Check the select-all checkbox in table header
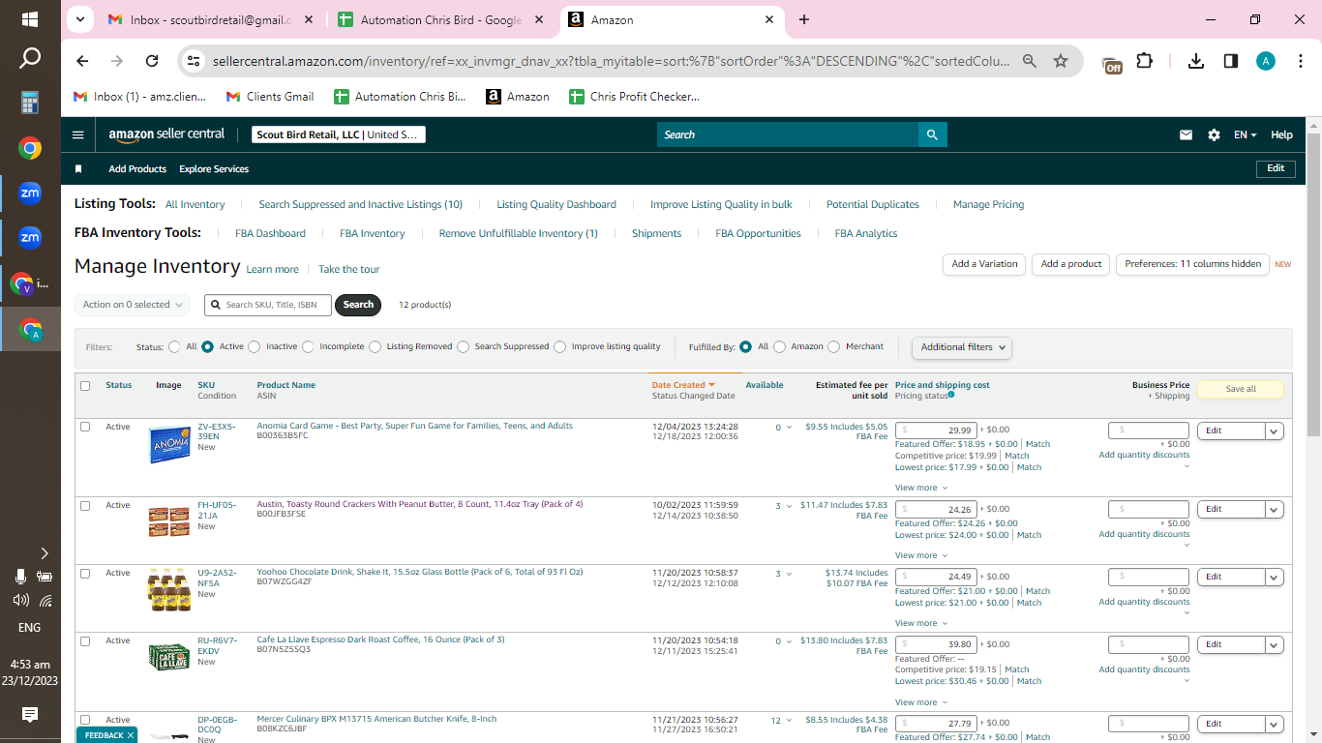The width and height of the screenshot is (1322, 743). [x=85, y=386]
